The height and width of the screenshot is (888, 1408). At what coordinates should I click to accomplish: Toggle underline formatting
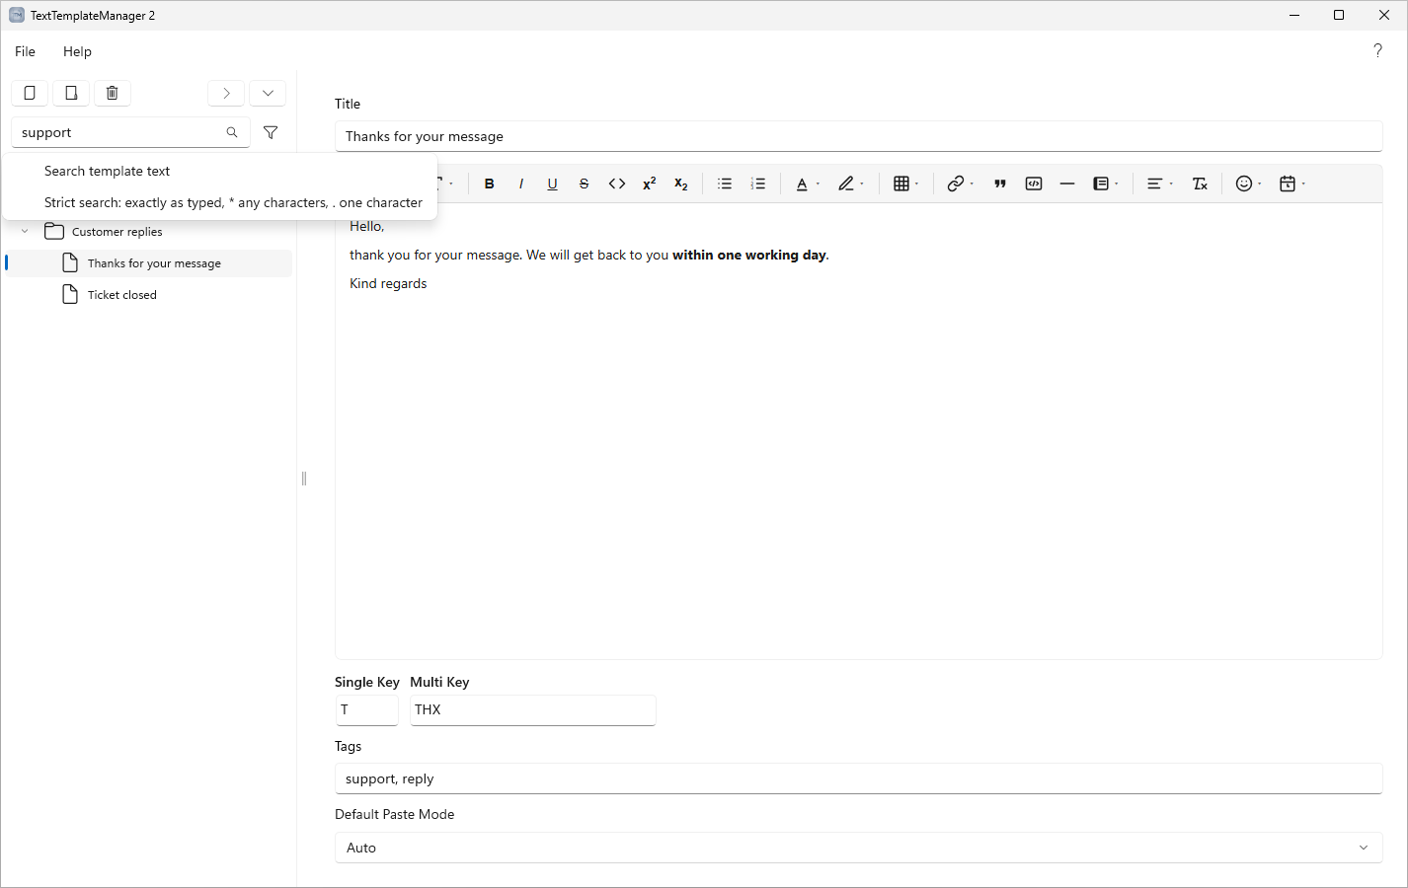552,184
